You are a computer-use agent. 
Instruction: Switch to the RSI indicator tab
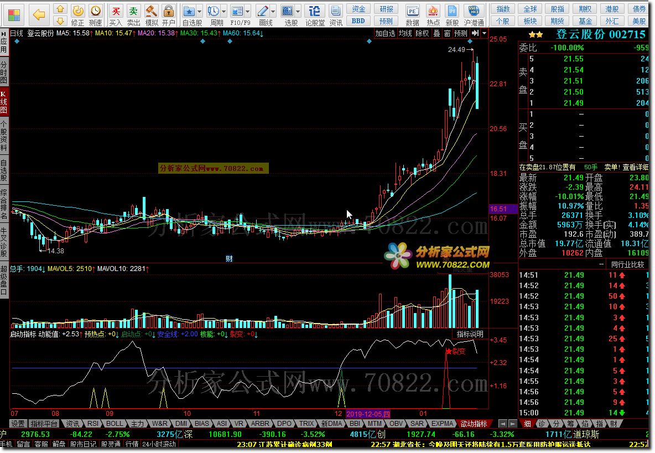pos(93,423)
